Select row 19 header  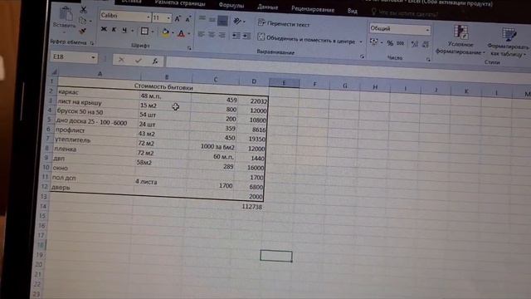click(x=39, y=254)
